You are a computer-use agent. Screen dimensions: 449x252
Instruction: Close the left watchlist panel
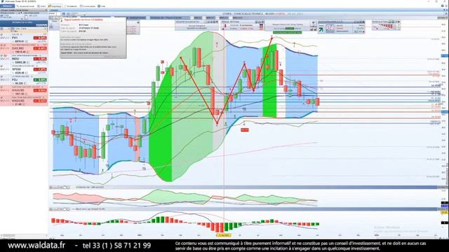pos(46,10)
